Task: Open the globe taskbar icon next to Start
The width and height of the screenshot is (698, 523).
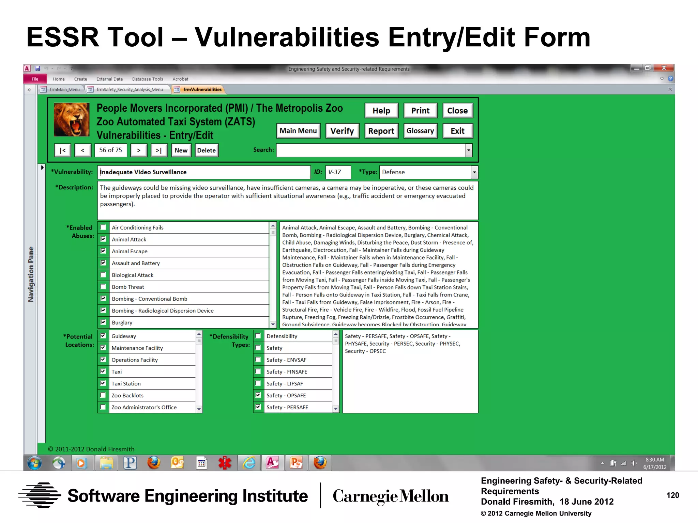Action: click(59, 463)
